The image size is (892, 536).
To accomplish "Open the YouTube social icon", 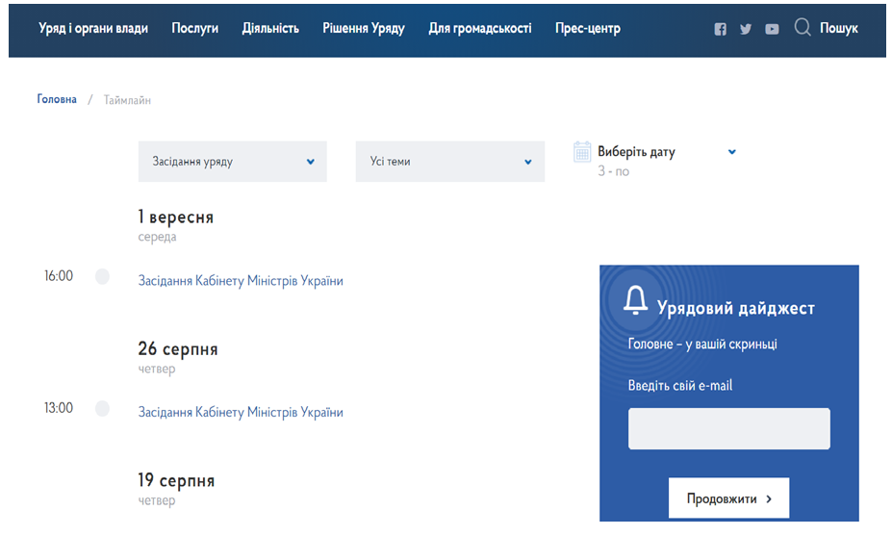I will pos(772,29).
